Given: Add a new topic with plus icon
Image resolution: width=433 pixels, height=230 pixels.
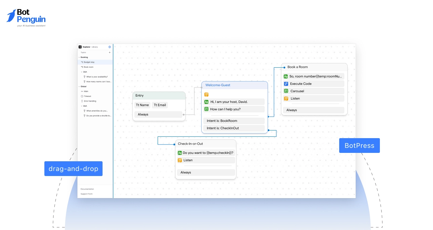Looking at the screenshot, I should (110, 52).
